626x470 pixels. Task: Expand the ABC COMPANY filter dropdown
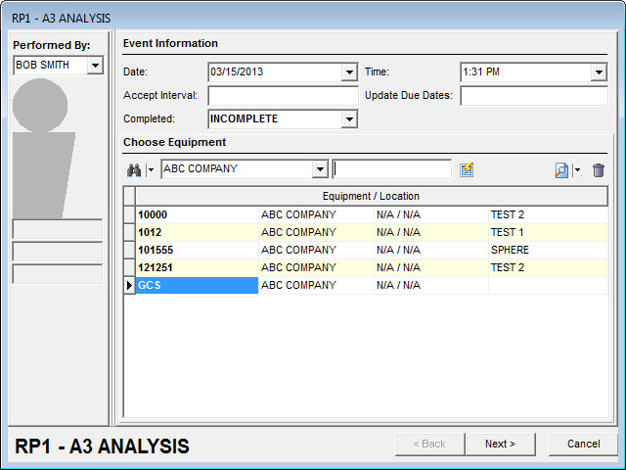pos(319,169)
